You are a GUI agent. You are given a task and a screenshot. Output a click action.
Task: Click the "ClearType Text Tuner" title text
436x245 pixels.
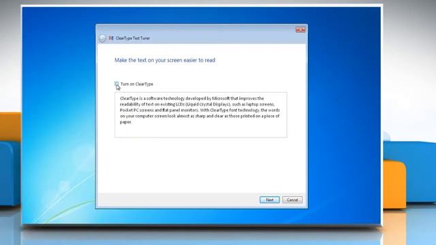[133, 38]
